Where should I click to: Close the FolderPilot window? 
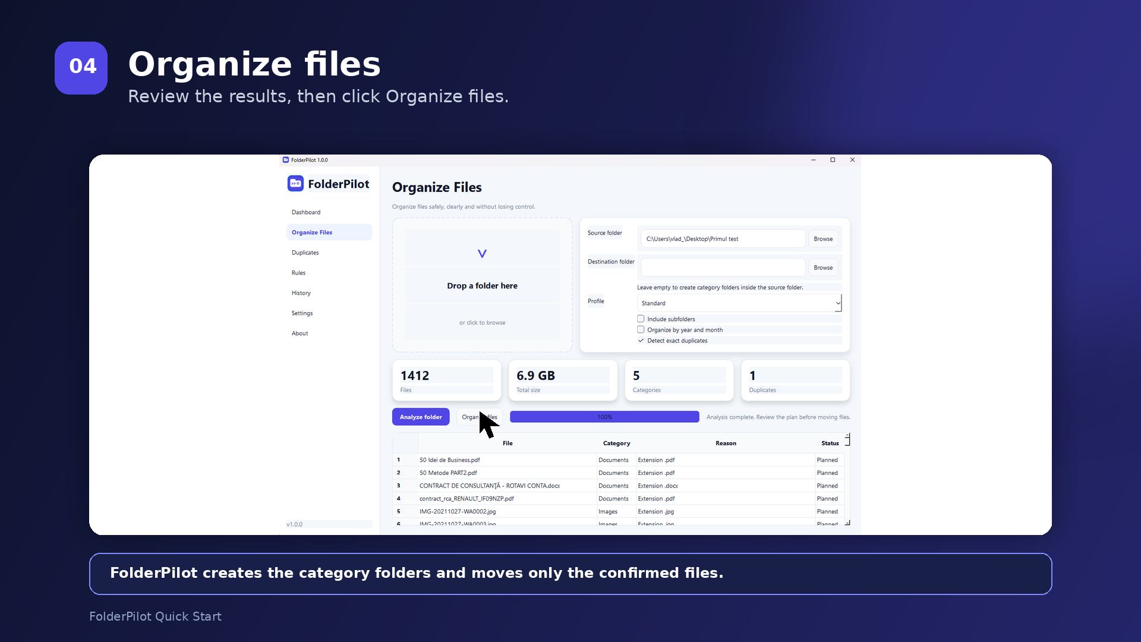point(853,160)
